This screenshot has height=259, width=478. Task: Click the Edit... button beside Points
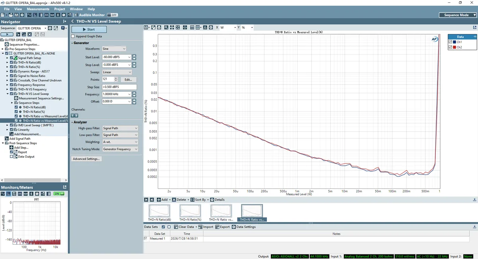click(x=128, y=79)
